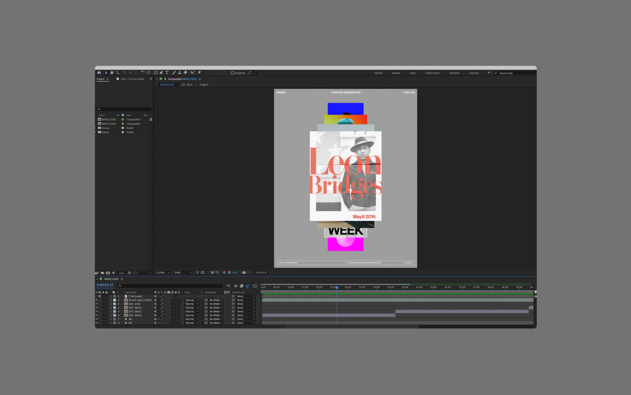Select the Clone Stamp tool
Image resolution: width=631 pixels, height=395 pixels.
pyautogui.click(x=179, y=73)
